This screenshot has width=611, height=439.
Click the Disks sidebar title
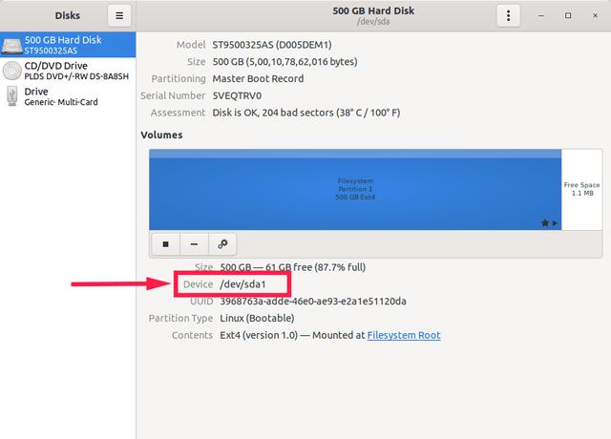point(68,15)
